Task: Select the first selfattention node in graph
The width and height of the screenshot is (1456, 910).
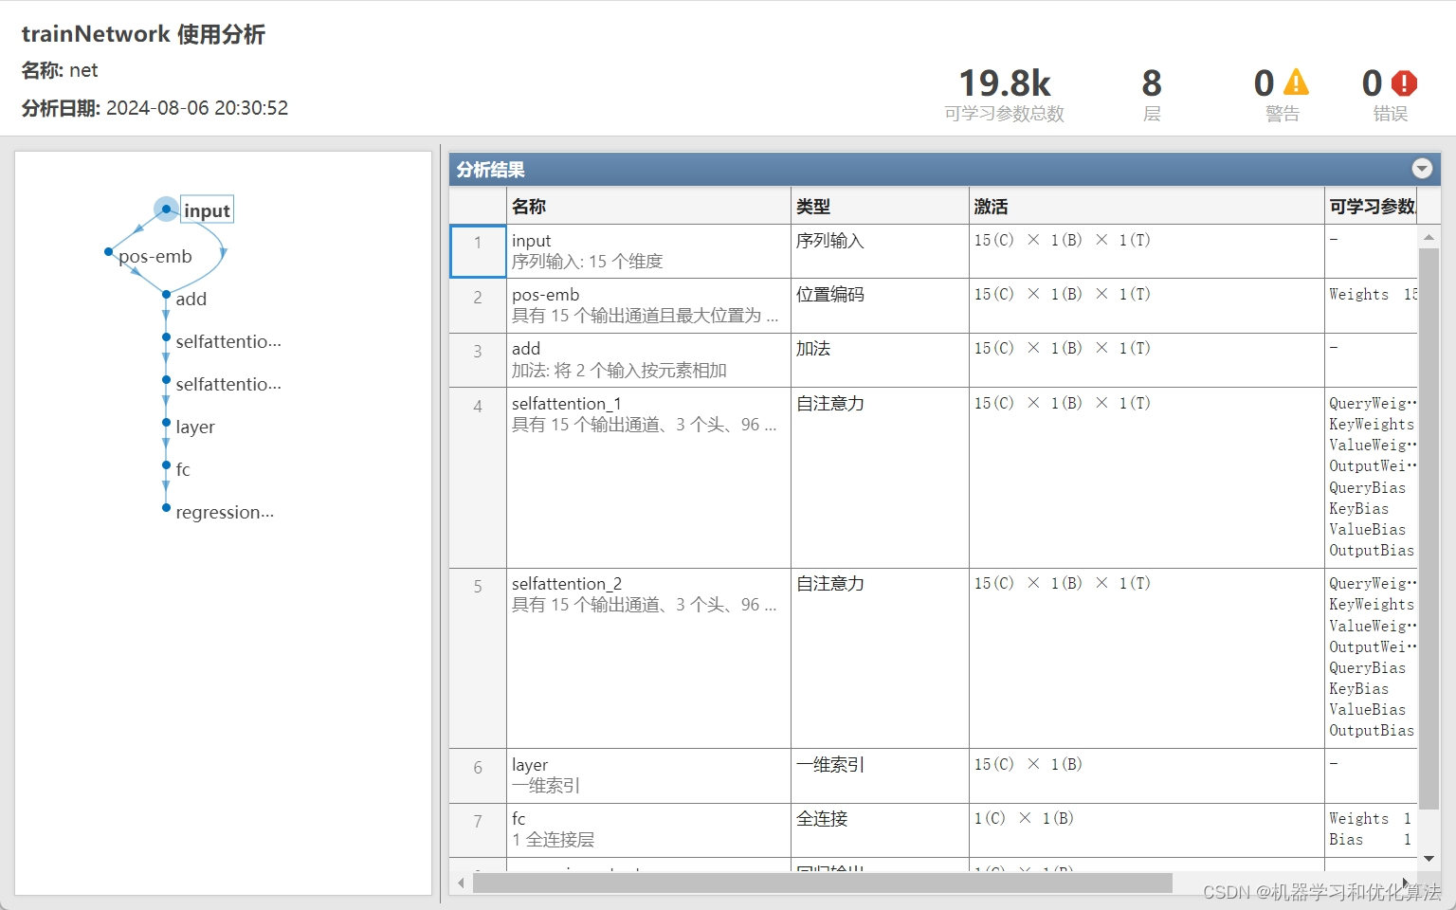Action: (166, 337)
